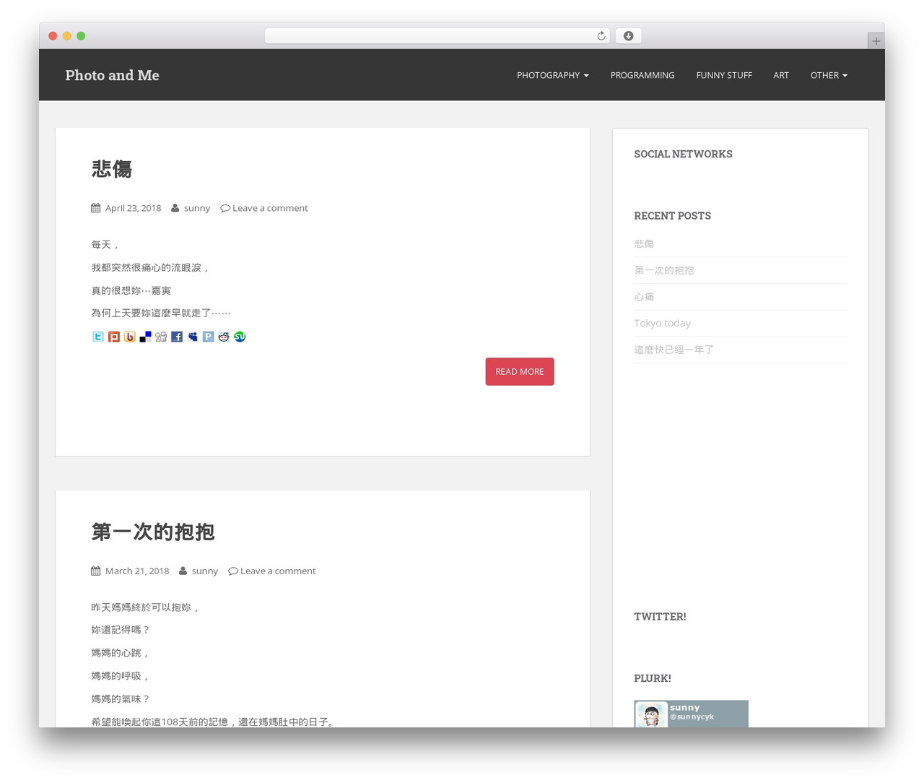This screenshot has width=924, height=783.
Task: Share post on MySpace icon
Action: [x=193, y=337]
